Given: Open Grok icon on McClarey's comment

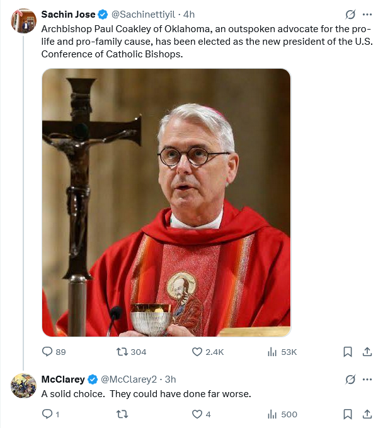Looking at the screenshot, I should (351, 379).
